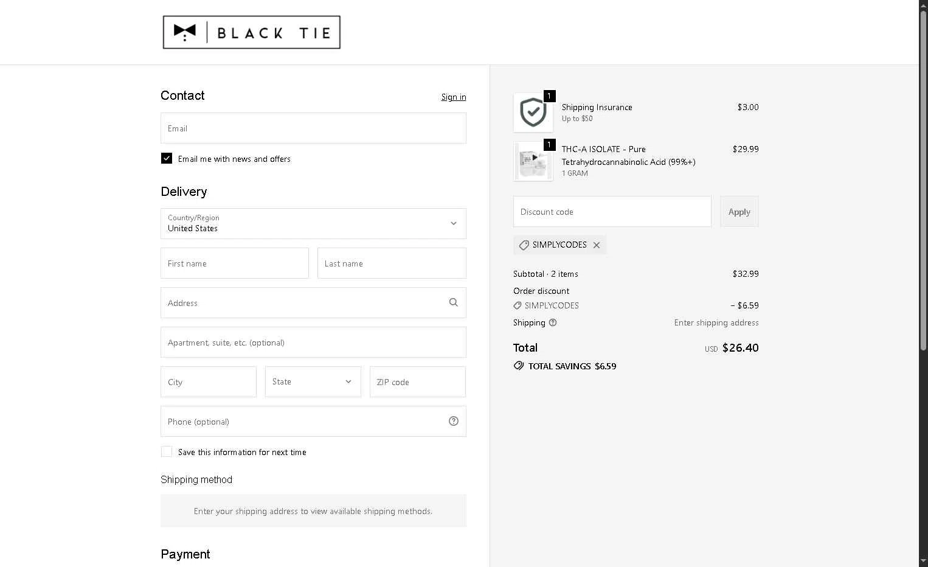
Task: Focus the Discount code field
Action: [612, 212]
